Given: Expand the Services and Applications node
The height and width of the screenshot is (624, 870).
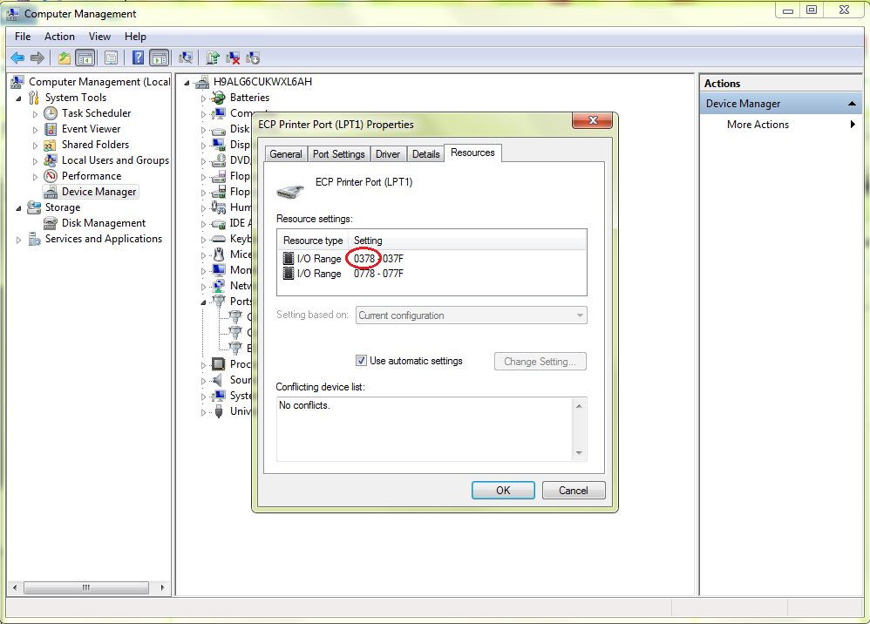Looking at the screenshot, I should pos(19,240).
